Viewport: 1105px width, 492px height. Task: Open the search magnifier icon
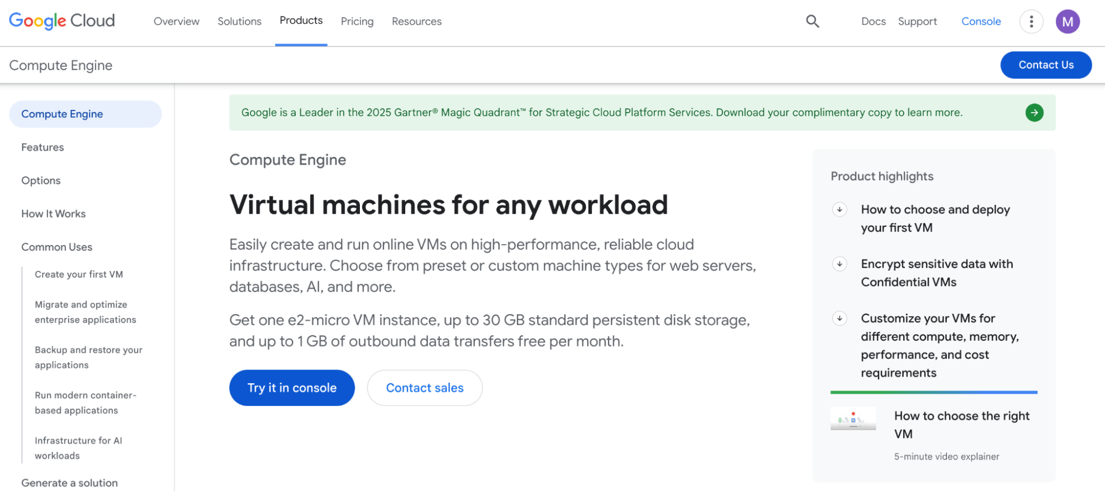[812, 21]
